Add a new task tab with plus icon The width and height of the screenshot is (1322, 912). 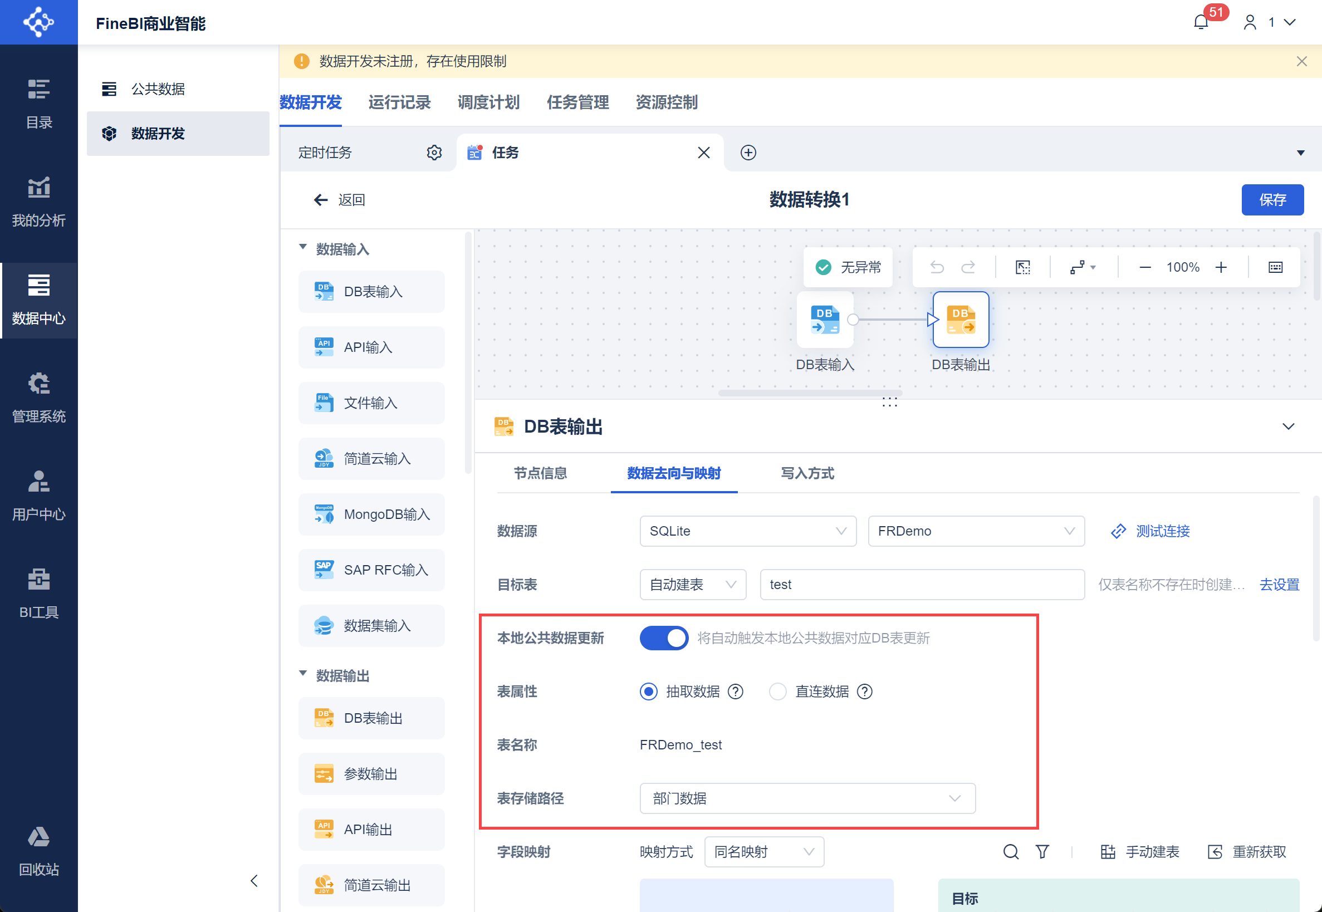[x=748, y=153]
